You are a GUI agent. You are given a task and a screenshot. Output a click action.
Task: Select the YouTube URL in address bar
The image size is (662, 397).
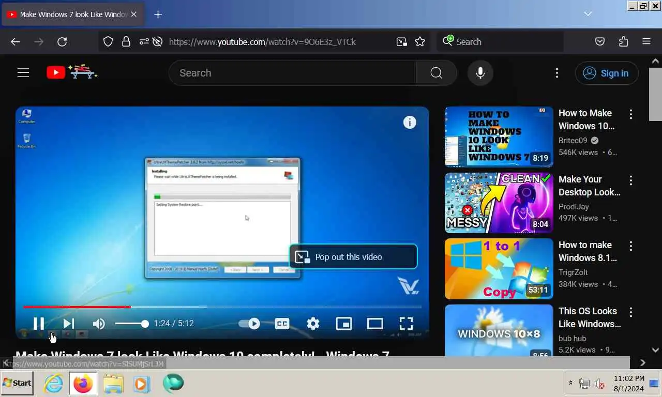(262, 42)
